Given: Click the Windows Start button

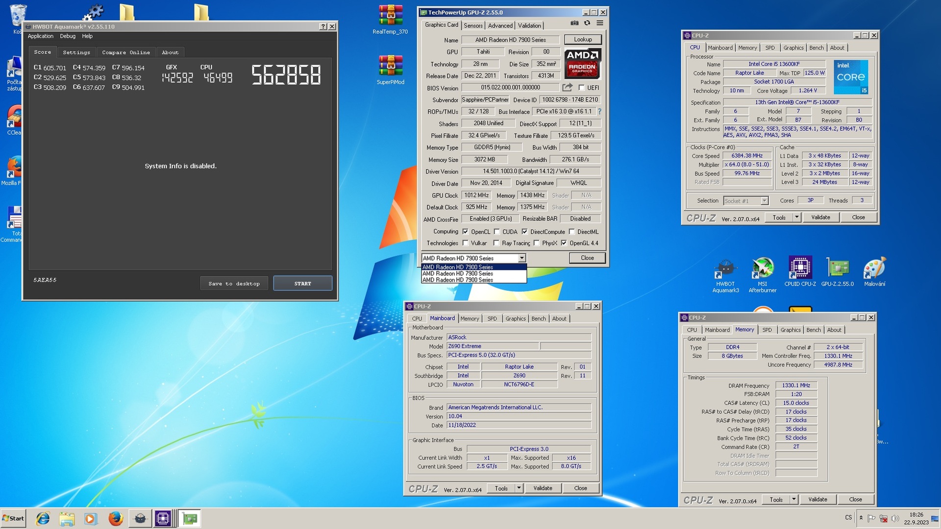Looking at the screenshot, I should (x=13, y=518).
